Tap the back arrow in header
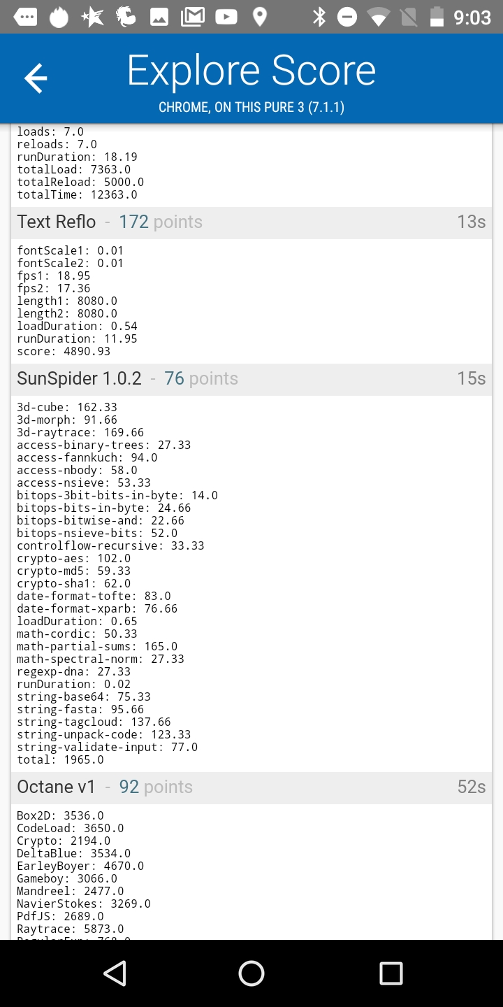The width and height of the screenshot is (503, 1007). coord(36,78)
